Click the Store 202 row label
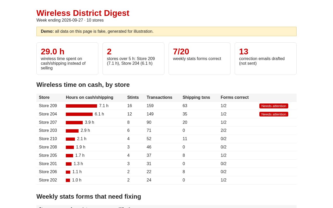Screen dimensions: 333x208 tap(48, 180)
